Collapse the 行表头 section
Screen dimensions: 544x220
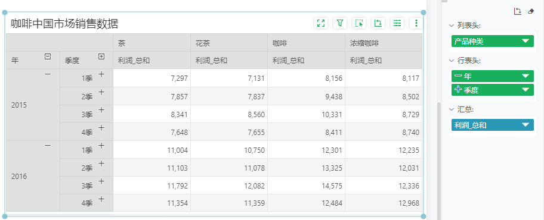pos(452,61)
